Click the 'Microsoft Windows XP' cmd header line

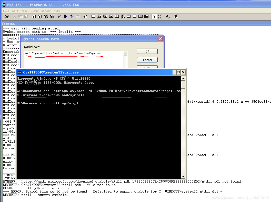[54, 78]
